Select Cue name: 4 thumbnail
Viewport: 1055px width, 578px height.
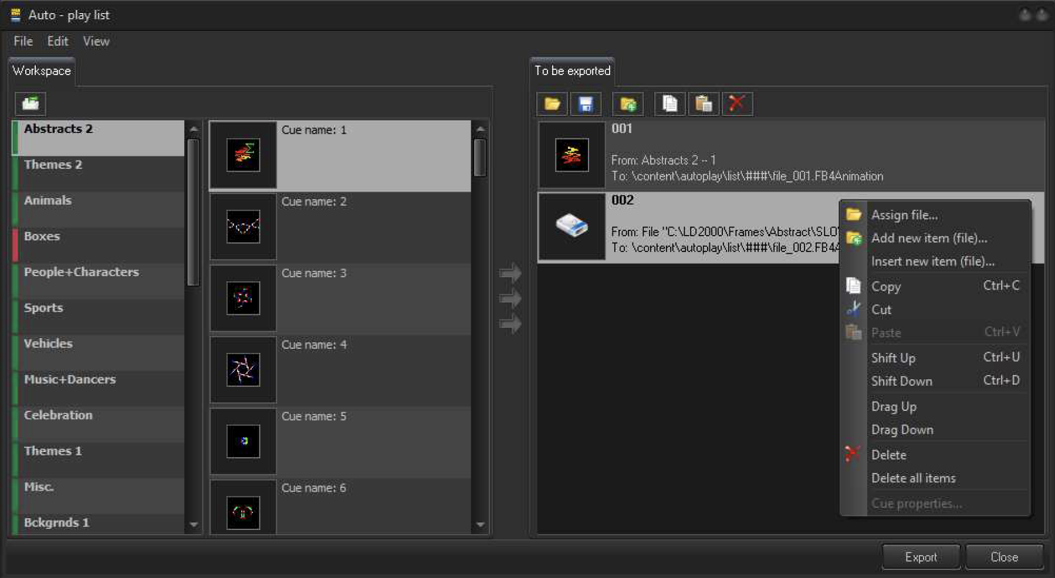pyautogui.click(x=244, y=369)
